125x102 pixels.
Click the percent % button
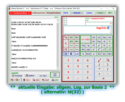coord(83,54)
